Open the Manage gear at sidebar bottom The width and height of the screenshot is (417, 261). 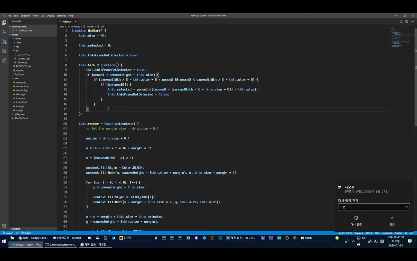[4, 226]
